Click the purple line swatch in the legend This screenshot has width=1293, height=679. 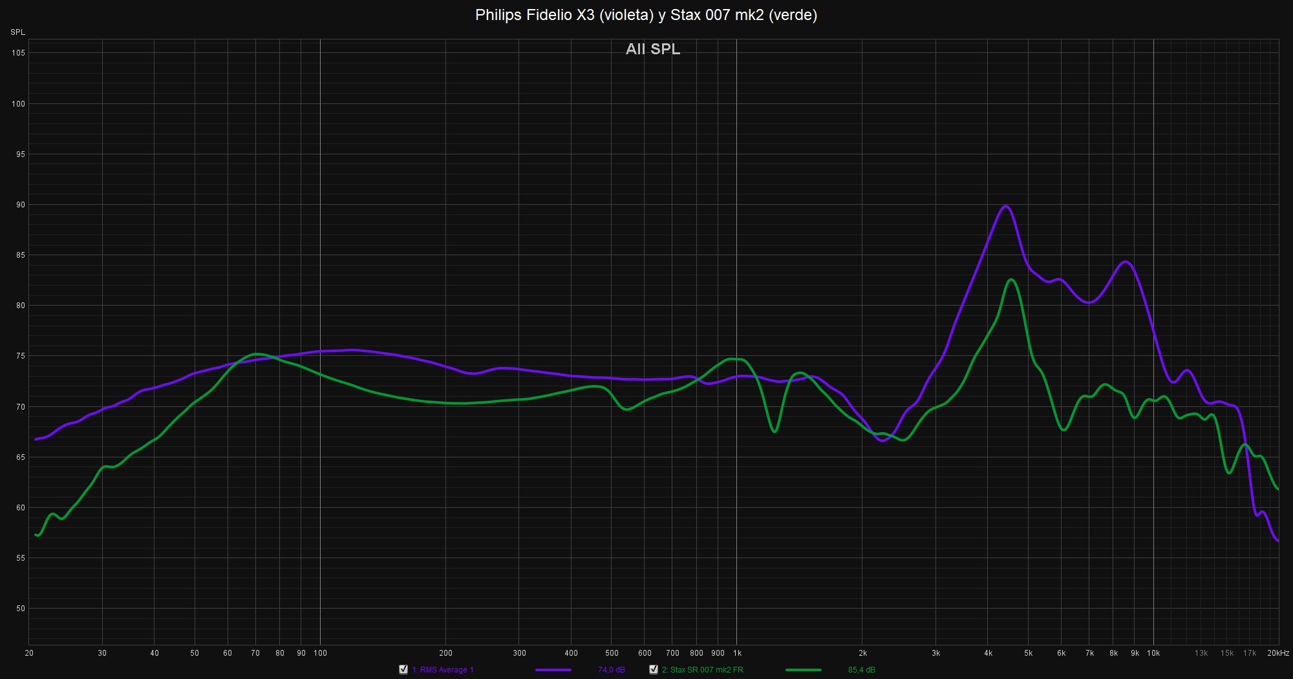click(553, 670)
